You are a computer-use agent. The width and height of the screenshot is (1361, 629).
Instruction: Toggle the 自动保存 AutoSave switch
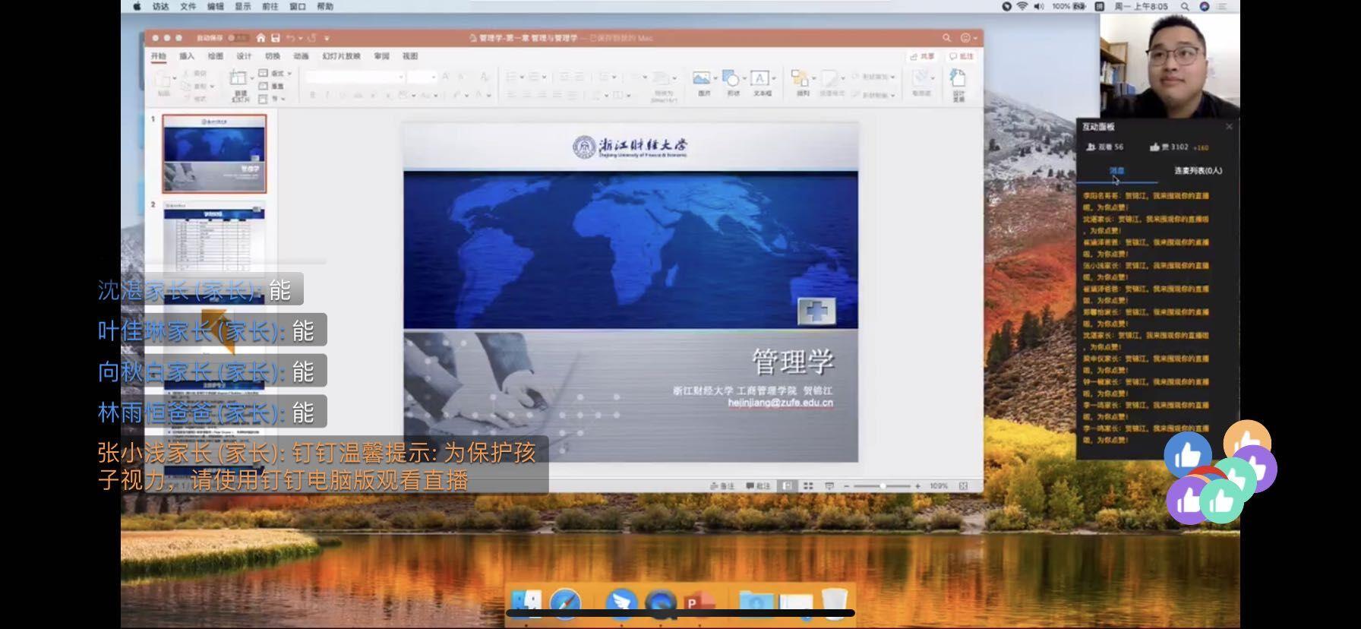click(x=238, y=38)
